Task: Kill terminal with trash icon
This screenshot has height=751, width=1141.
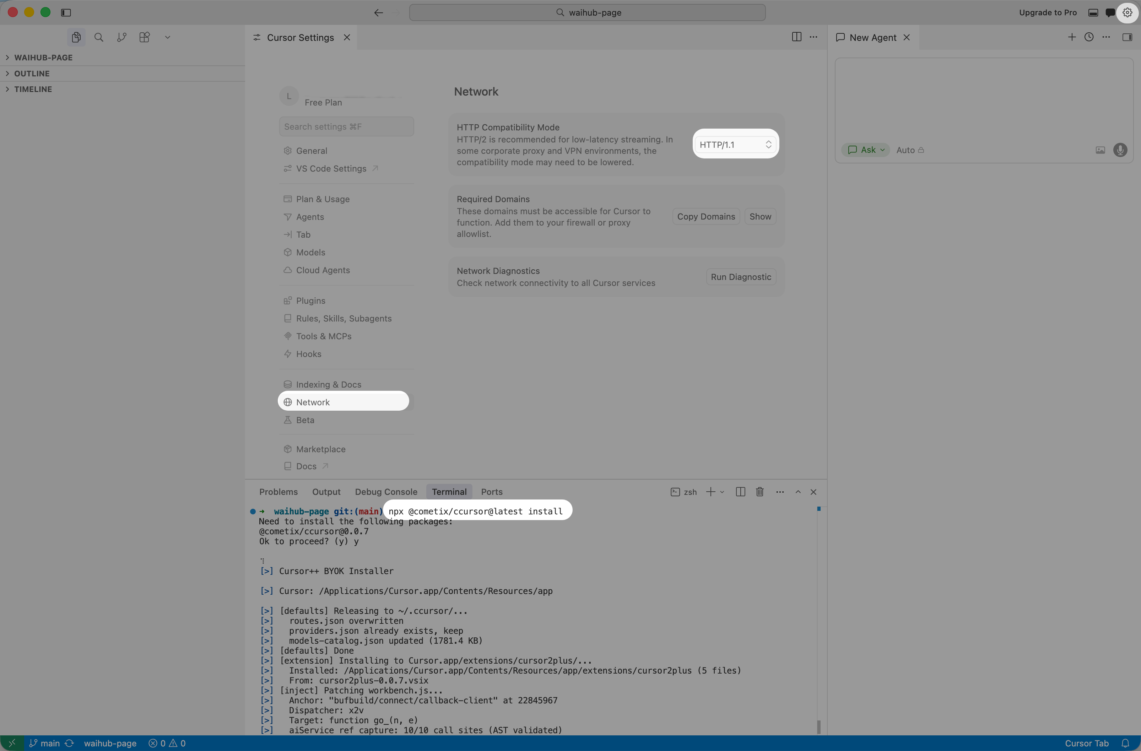Action: pos(759,492)
